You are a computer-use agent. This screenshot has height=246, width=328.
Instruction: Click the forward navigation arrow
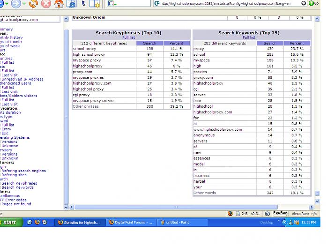15,4
